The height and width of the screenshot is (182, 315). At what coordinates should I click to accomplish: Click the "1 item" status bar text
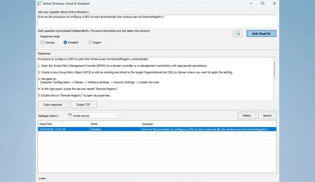click(42, 178)
